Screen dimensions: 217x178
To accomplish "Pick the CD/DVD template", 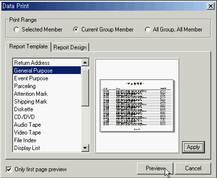I will [47, 117].
